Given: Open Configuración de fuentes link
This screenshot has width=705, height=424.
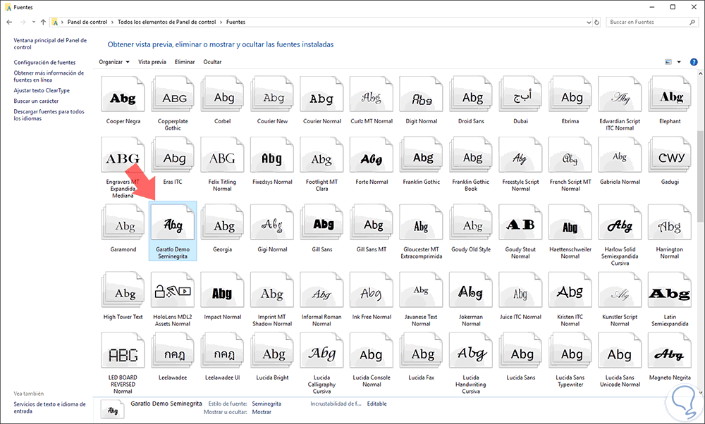Looking at the screenshot, I should 44,63.
